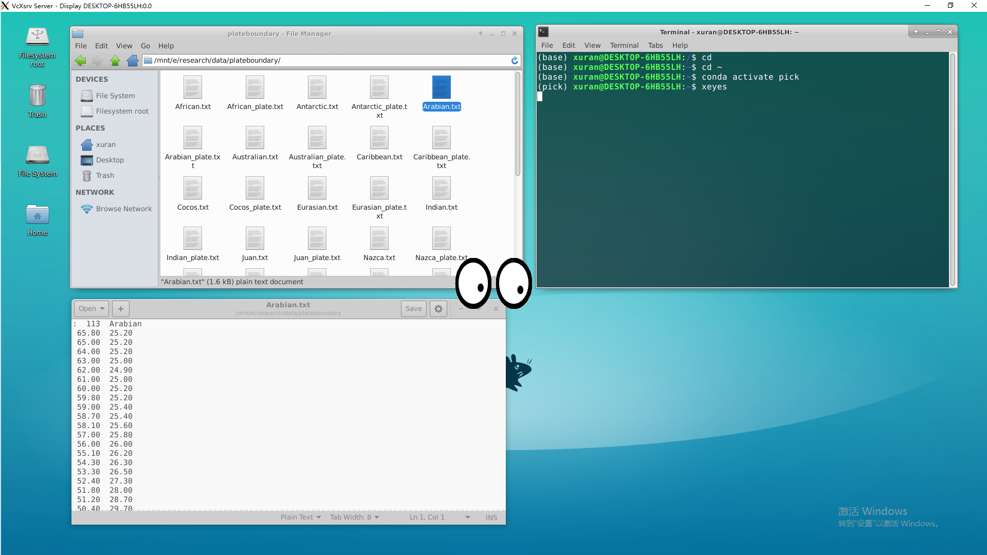Open Trash in Places sidebar
Image resolution: width=987 pixels, height=555 pixels.
coord(98,175)
